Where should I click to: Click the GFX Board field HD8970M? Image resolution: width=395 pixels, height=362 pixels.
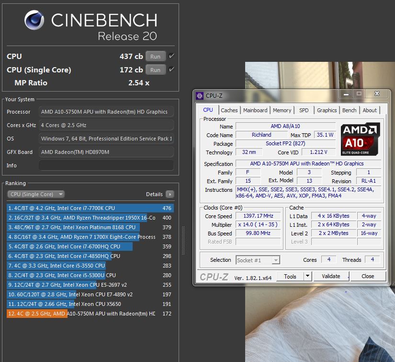(x=106, y=152)
